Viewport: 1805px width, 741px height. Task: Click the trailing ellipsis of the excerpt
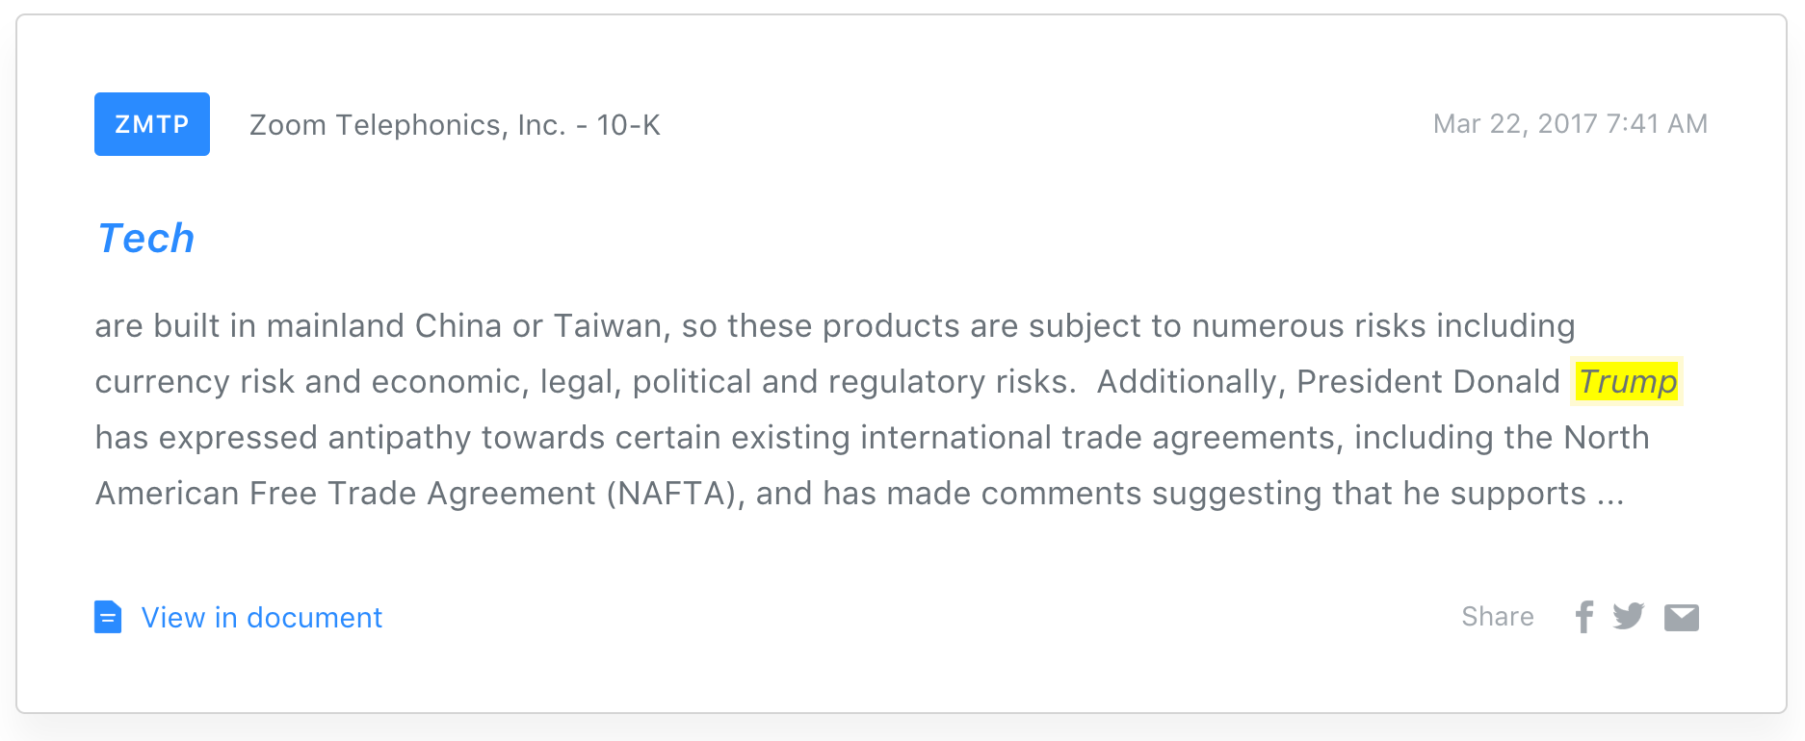point(1610,495)
